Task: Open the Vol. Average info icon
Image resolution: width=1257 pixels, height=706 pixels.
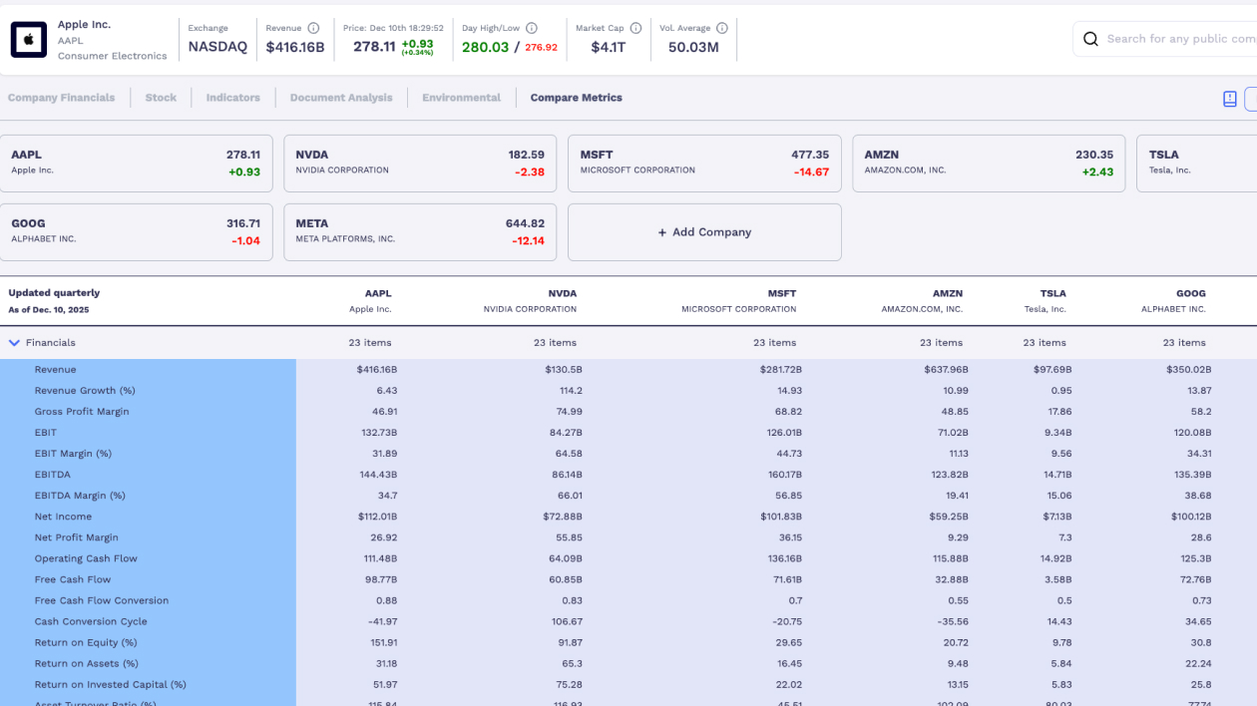Action: pos(721,28)
